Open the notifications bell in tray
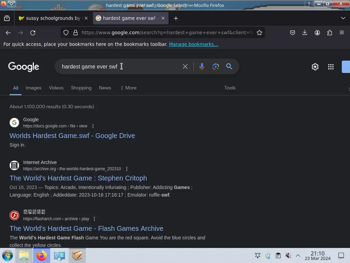350x263 pixels. 258,255
